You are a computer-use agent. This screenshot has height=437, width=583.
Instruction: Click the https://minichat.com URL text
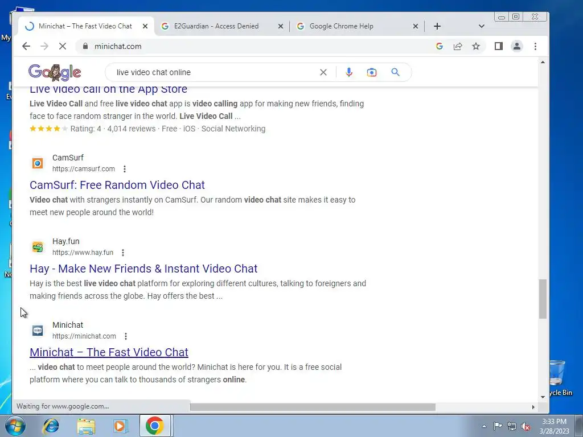pyautogui.click(x=84, y=336)
